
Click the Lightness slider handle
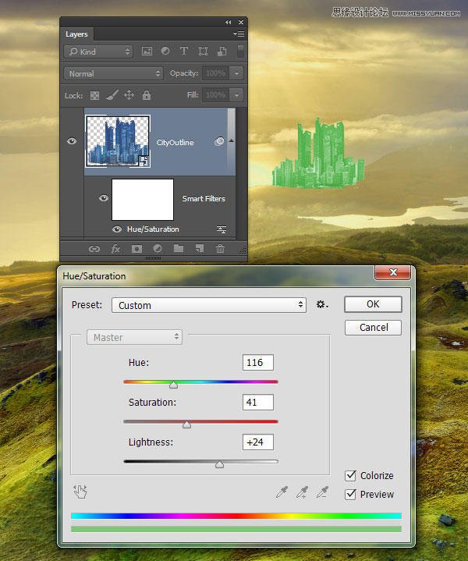click(x=219, y=464)
